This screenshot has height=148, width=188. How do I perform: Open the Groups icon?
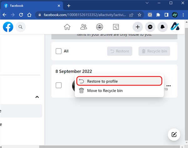click(x=100, y=27)
